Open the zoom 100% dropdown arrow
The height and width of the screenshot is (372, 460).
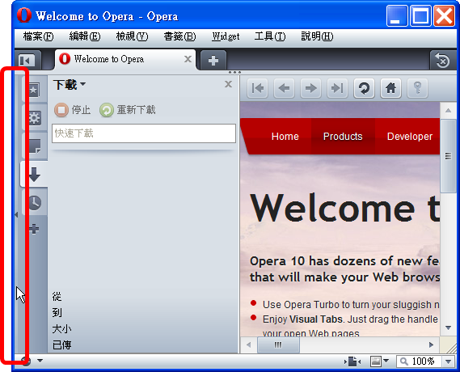pos(449,361)
